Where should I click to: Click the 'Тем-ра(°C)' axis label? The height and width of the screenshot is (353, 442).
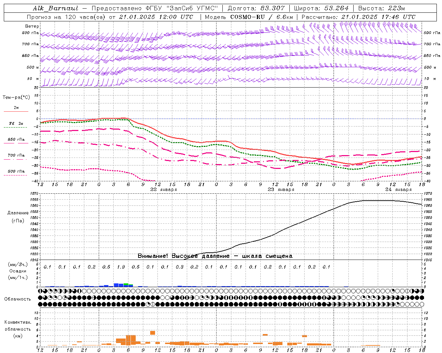pyautogui.click(x=16, y=98)
